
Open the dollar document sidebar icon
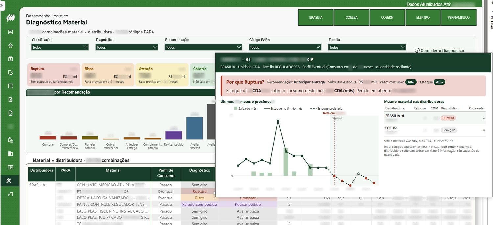11,100
